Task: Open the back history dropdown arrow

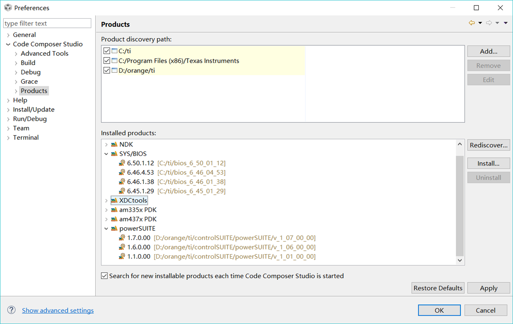Action: tap(480, 23)
